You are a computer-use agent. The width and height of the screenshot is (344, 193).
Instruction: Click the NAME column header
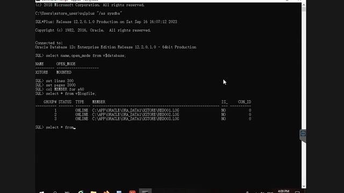point(39,64)
